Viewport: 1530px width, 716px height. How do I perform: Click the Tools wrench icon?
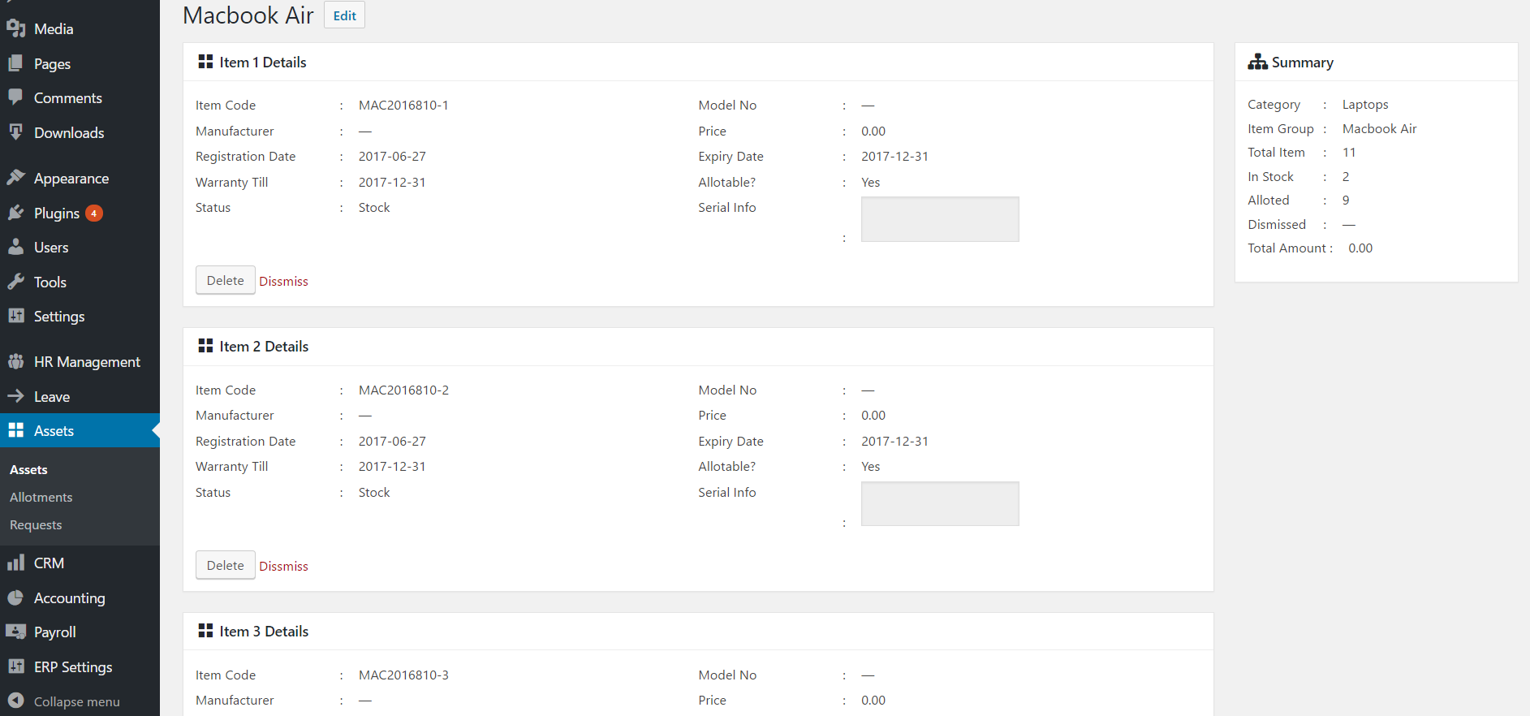tap(15, 282)
